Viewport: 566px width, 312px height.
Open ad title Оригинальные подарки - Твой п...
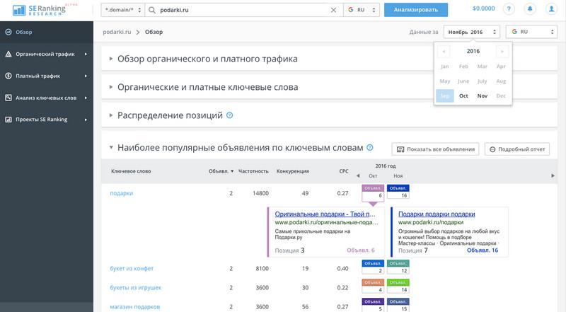[325, 214]
